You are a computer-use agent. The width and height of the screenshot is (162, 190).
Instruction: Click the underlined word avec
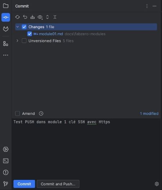[x=92, y=122]
